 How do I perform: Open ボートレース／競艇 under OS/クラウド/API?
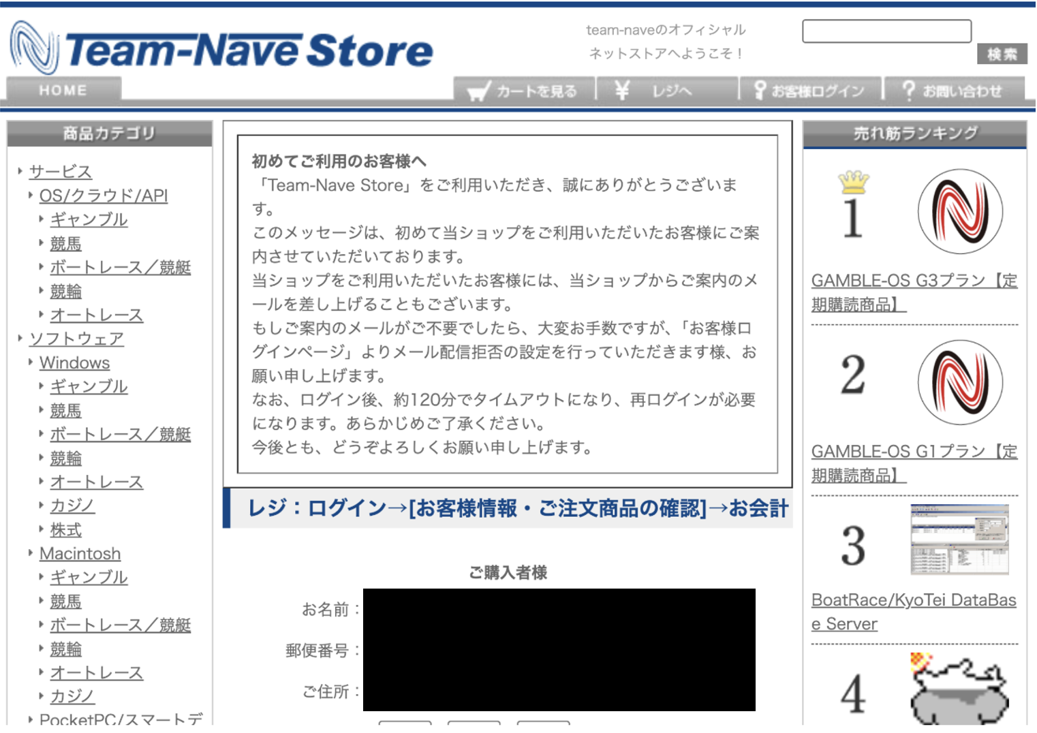tap(120, 267)
